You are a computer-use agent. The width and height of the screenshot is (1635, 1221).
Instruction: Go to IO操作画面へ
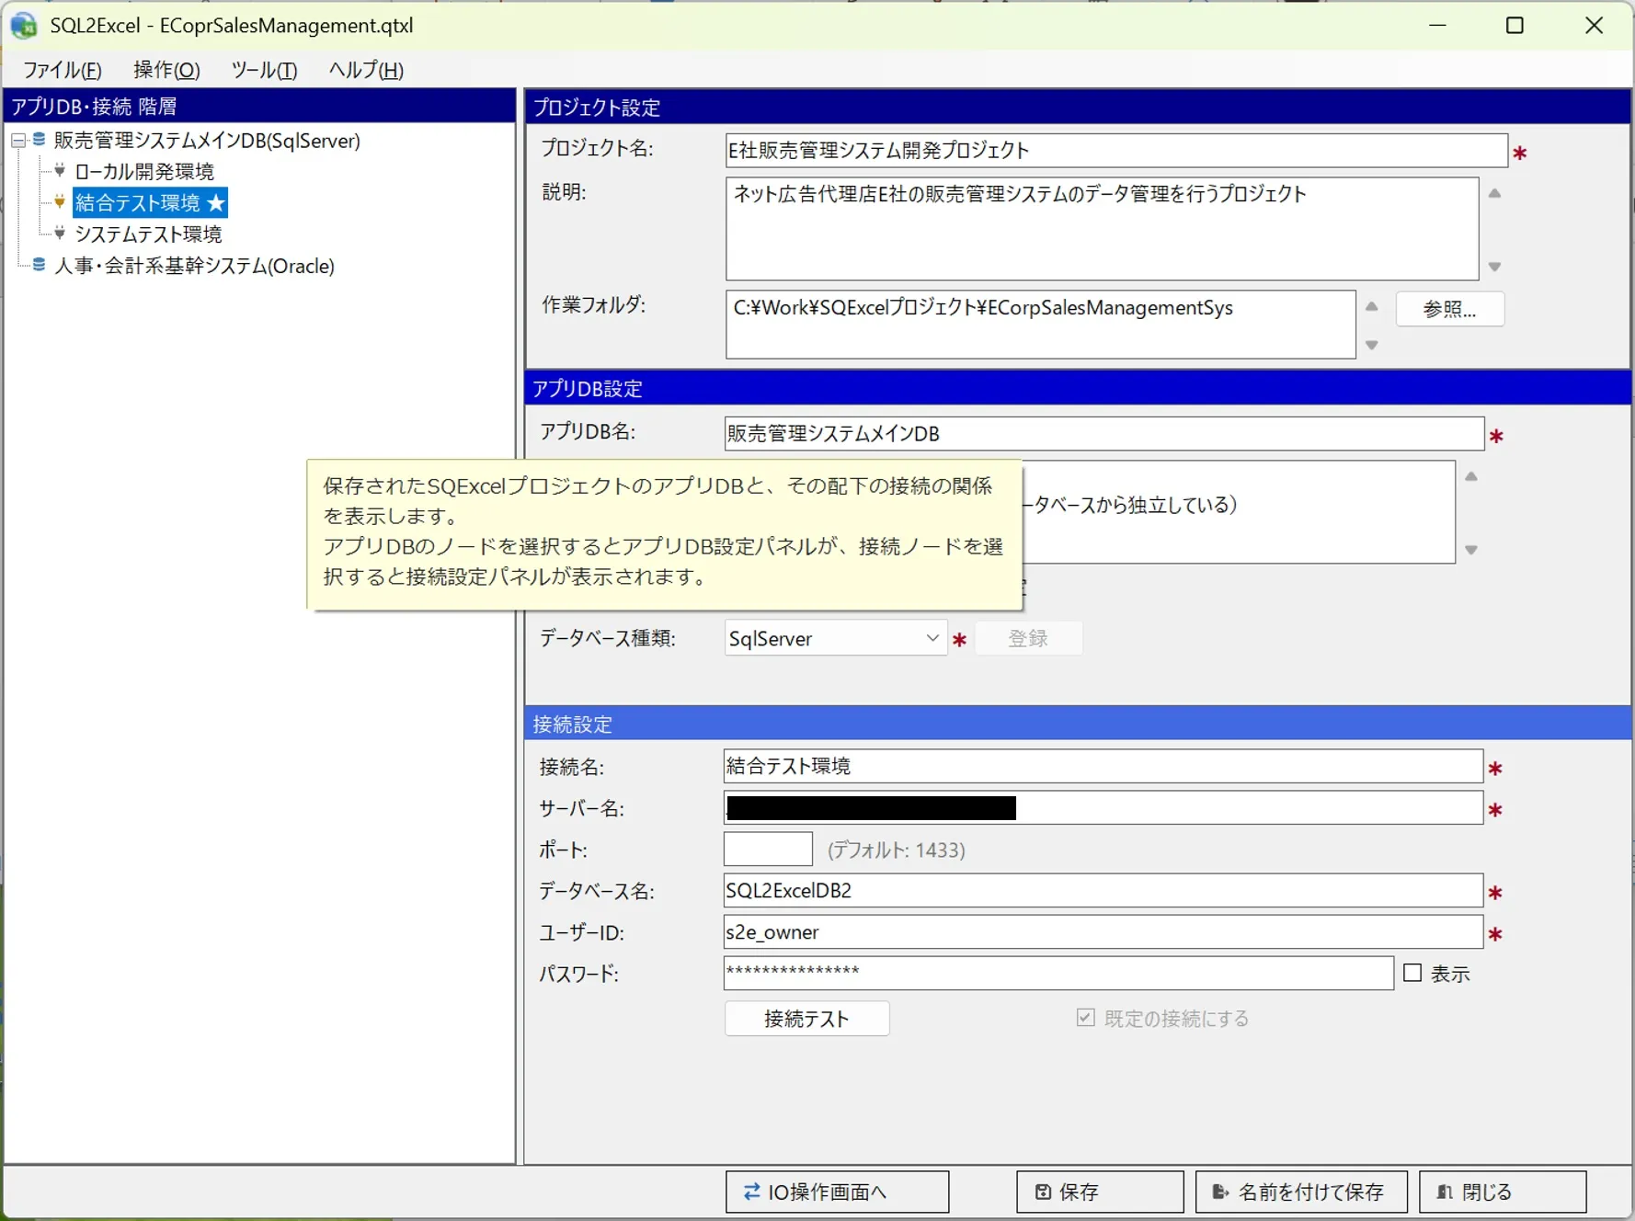(837, 1192)
